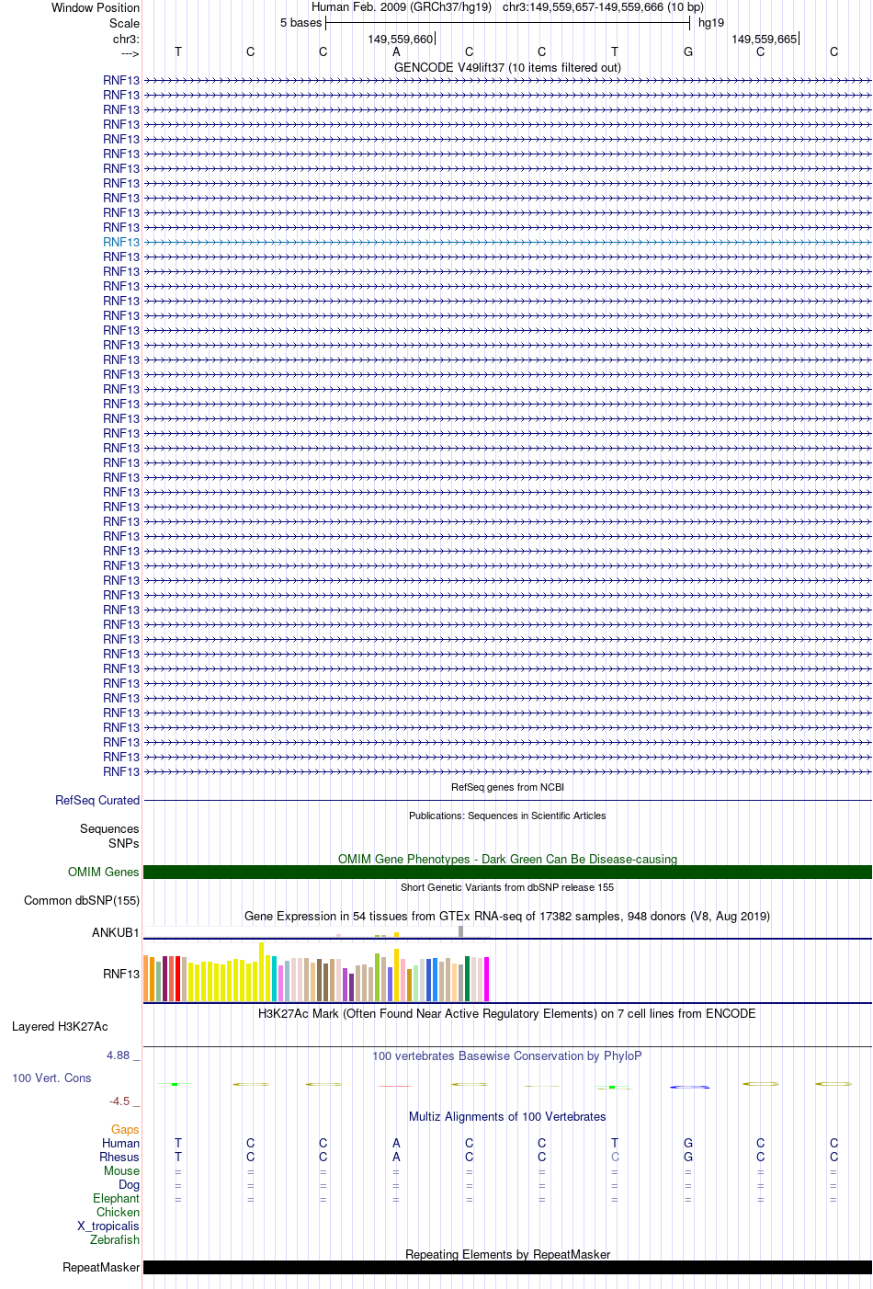The image size is (873, 1289).
Task: Open the OMIM Gene Phenotypes track title
Action: pyautogui.click(x=507, y=859)
